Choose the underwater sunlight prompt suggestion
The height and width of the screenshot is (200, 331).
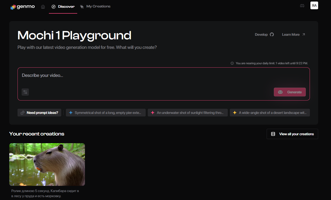(188, 113)
